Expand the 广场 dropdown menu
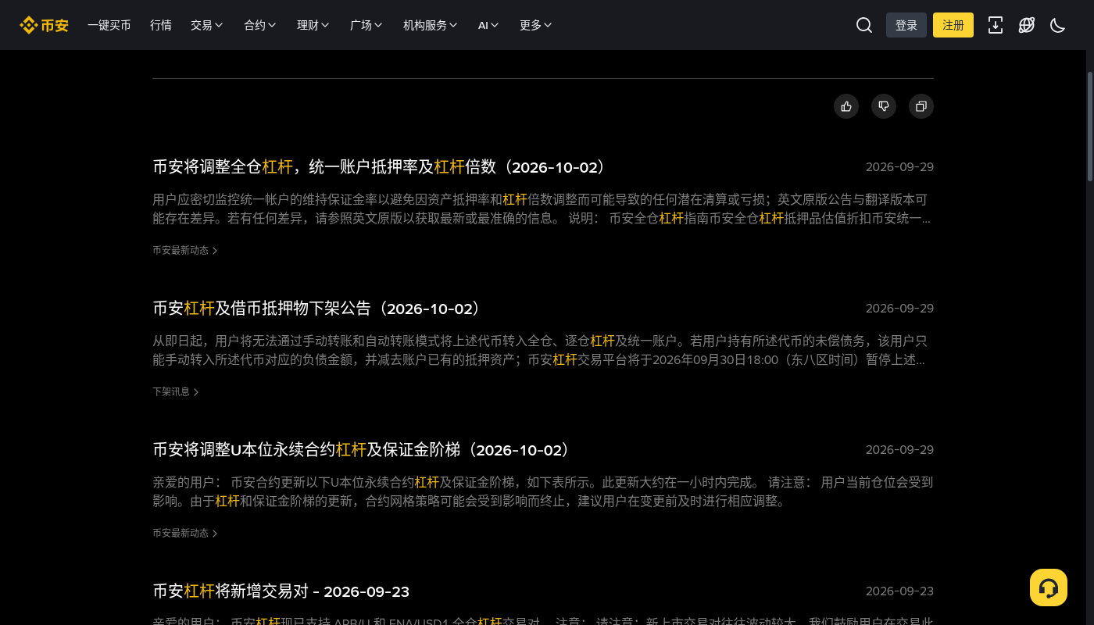Image resolution: width=1094 pixels, height=625 pixels. click(366, 25)
